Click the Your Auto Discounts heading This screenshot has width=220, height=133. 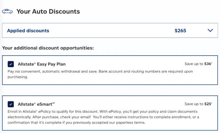(x=48, y=12)
